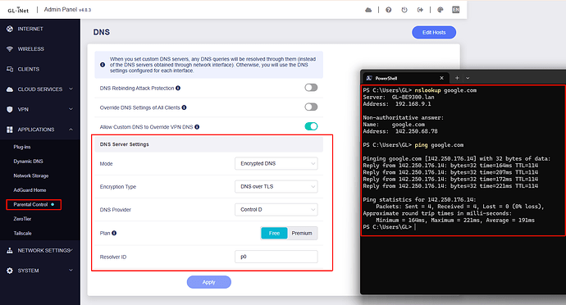The height and width of the screenshot is (305, 566).
Task: Click the Wireless wifi icon in sidebar
Action: tap(10, 48)
